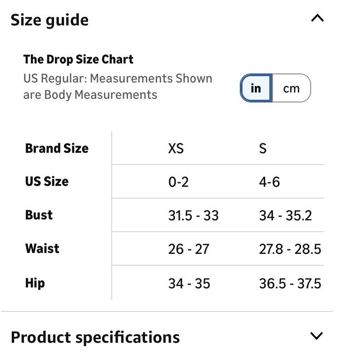The image size is (337, 355).
Task: Select the in unit toggle
Action: pyautogui.click(x=256, y=88)
